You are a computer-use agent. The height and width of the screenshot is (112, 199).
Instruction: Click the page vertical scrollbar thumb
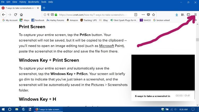[x=197, y=40]
